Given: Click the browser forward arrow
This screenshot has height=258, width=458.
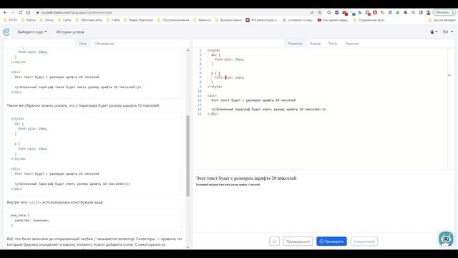Looking at the screenshot, I should click(13, 13).
